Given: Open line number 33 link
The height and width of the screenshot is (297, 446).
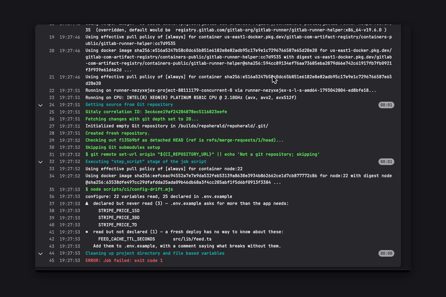Looking at the screenshot, I should coord(51,169).
